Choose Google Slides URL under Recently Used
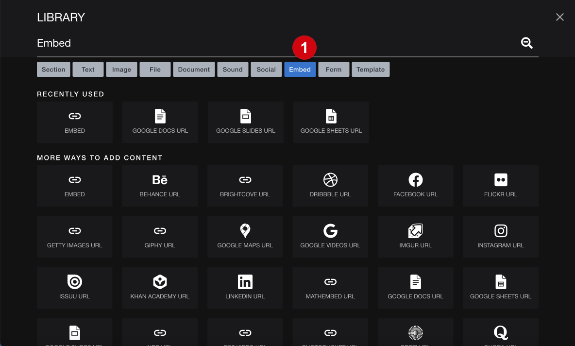575x346 pixels. (246, 122)
